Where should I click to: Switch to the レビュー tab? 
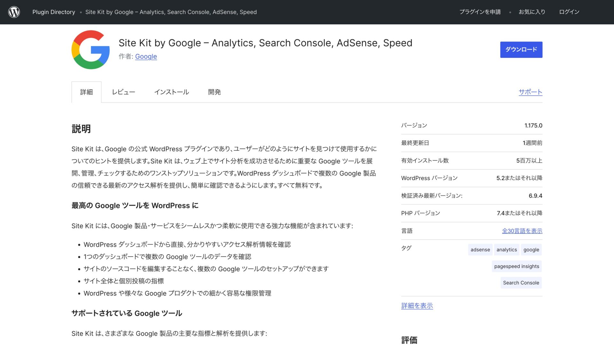click(123, 92)
